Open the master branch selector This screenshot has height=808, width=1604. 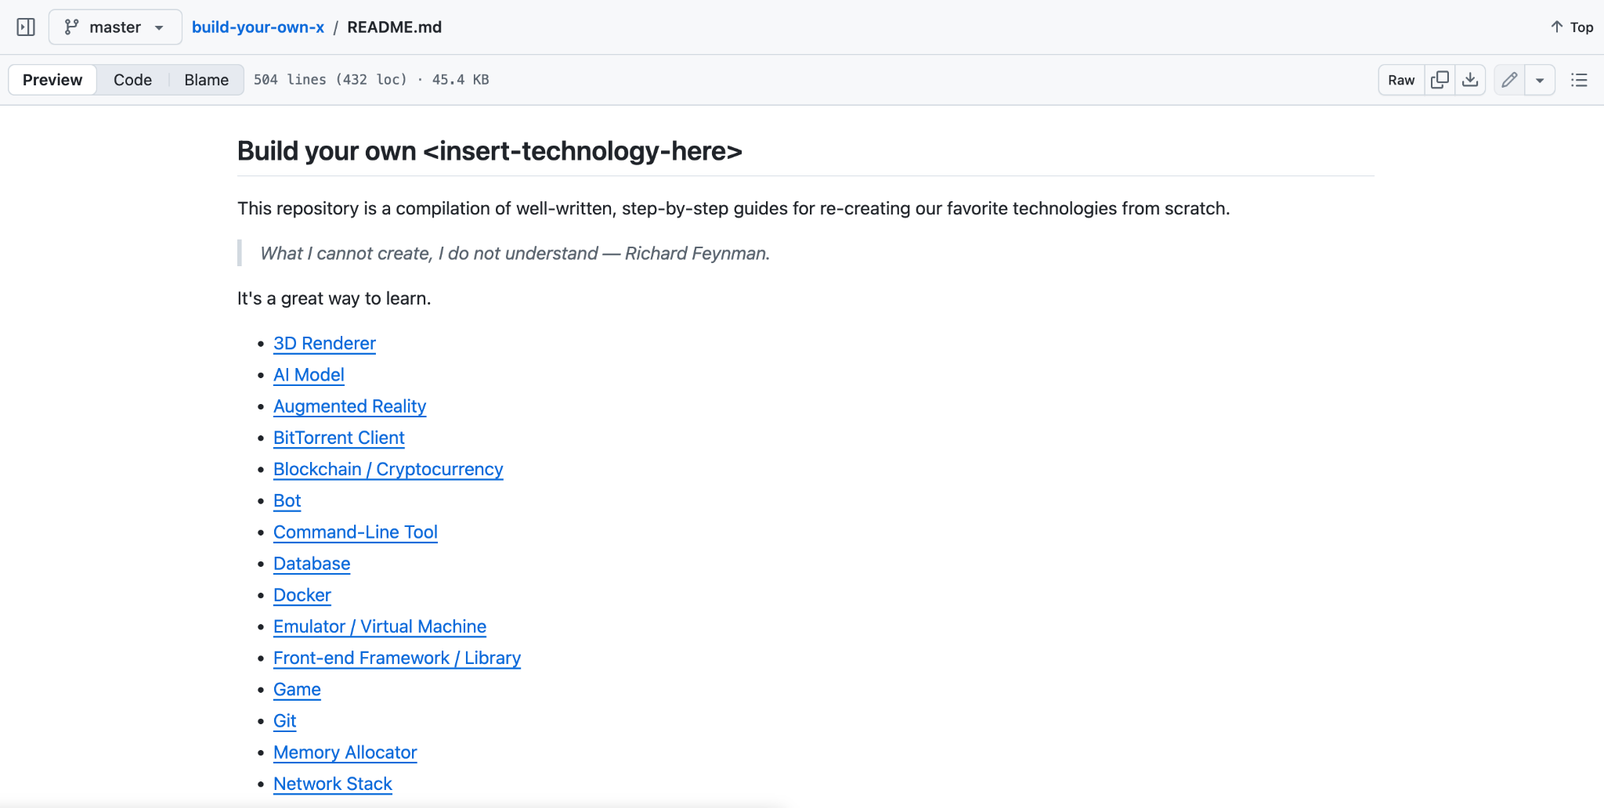(114, 26)
